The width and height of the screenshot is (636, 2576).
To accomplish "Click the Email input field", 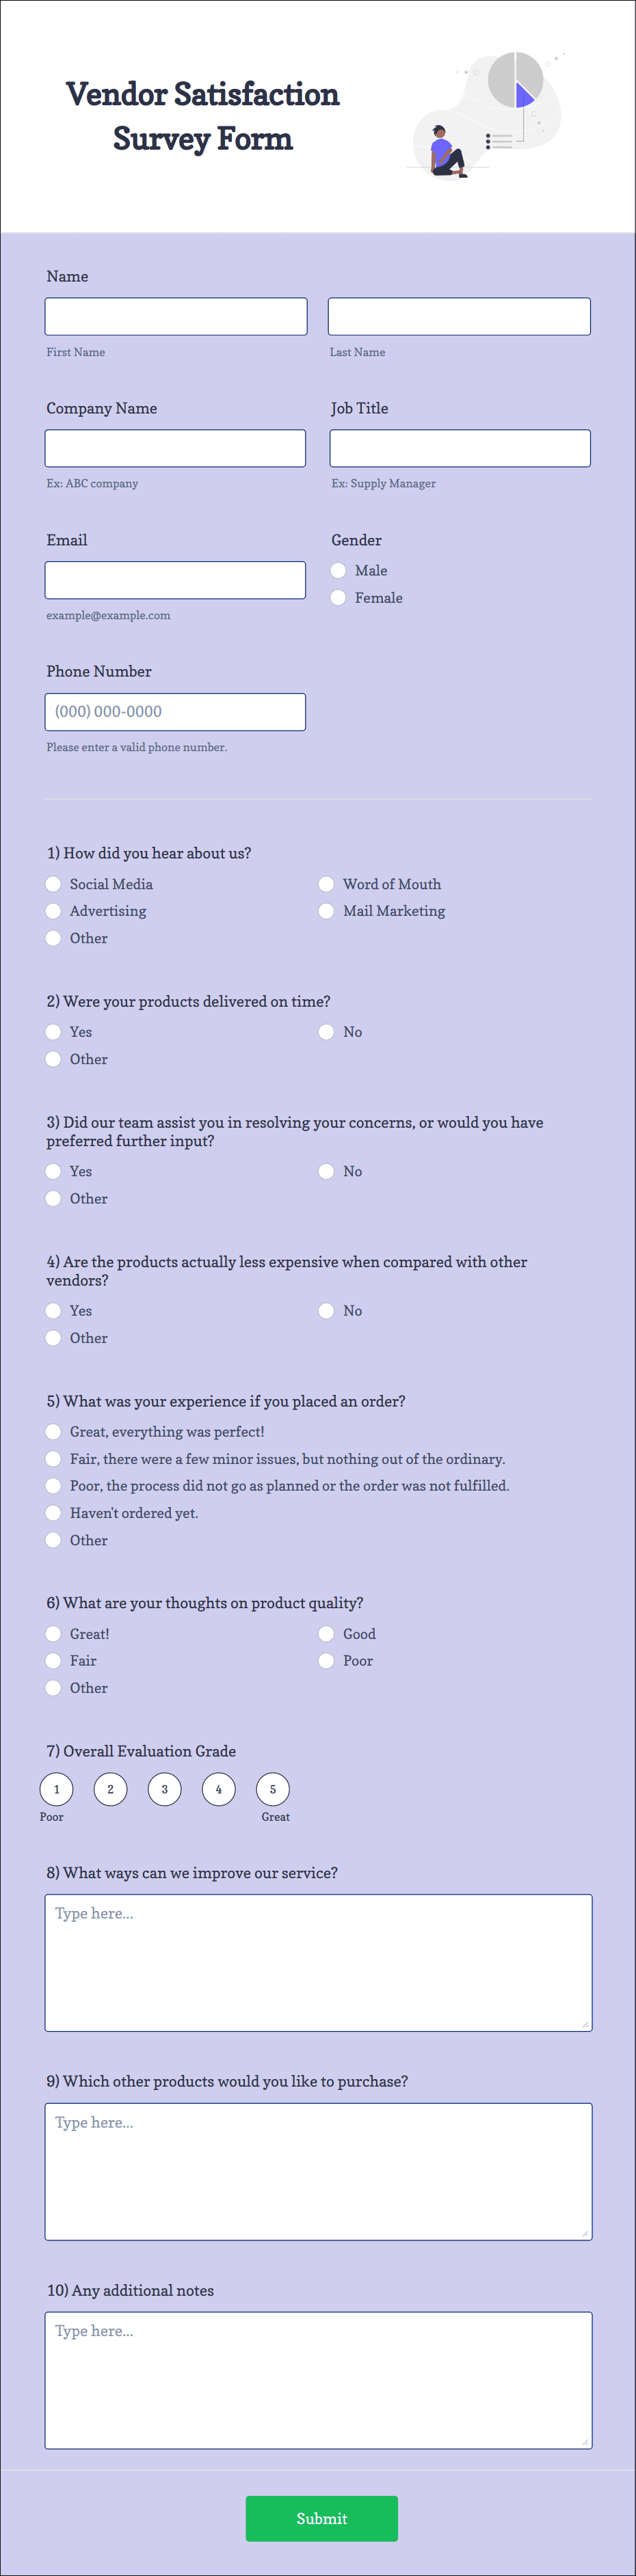I will (x=175, y=580).
